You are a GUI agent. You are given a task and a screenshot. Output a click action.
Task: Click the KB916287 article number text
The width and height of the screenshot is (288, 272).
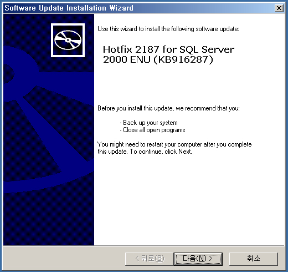pos(183,59)
